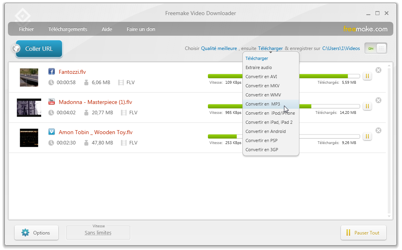Viewport: 402px width, 250px height.
Task: Click Pauser Tout button
Action: coord(364,233)
